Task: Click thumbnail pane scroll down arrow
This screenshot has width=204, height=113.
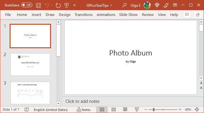Action: click(x=58, y=103)
